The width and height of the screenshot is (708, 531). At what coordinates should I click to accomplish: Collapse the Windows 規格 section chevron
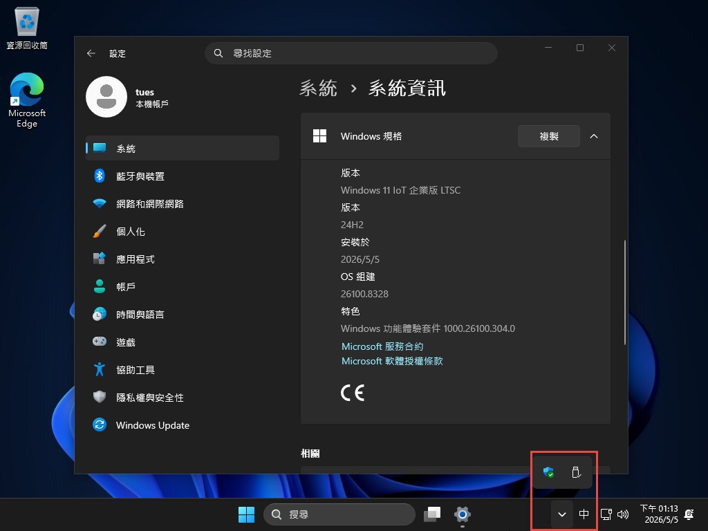click(x=594, y=136)
